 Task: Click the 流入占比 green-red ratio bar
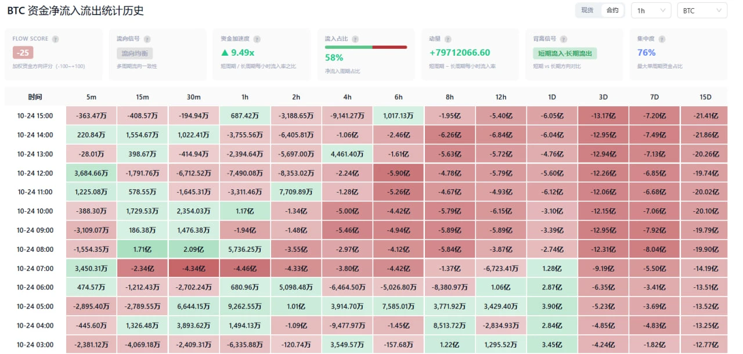(x=366, y=47)
